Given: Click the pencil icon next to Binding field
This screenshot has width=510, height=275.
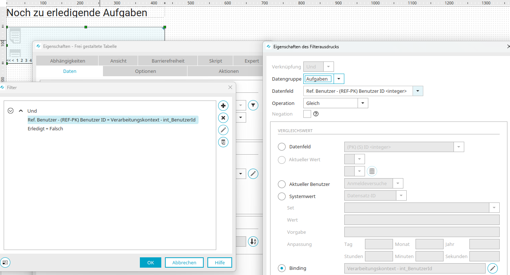Looking at the screenshot, I should [x=493, y=268].
